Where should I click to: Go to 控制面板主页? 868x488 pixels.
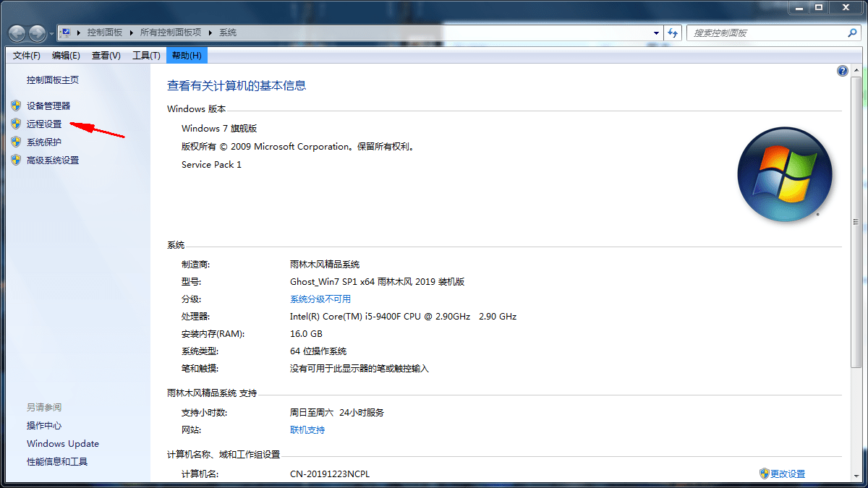point(53,80)
